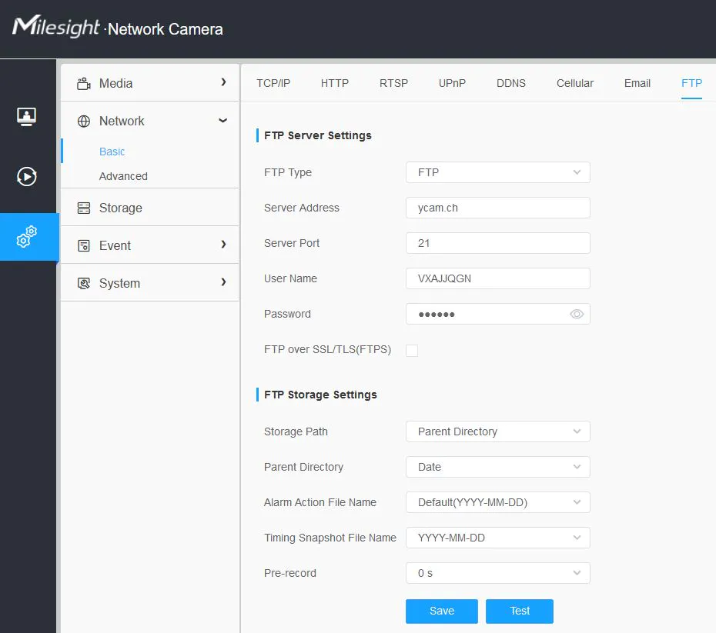Switch to the Email tab

[x=637, y=83]
